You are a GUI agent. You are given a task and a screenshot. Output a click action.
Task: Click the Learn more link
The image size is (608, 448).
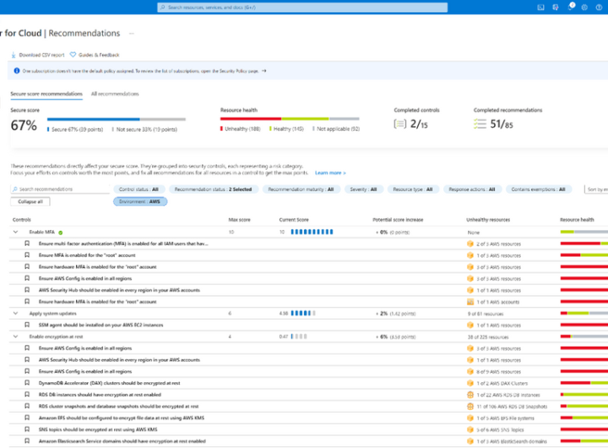[x=330, y=172]
